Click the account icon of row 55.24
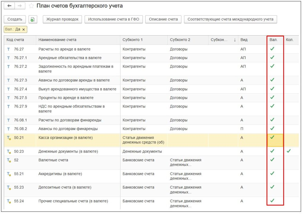 (x=9, y=201)
